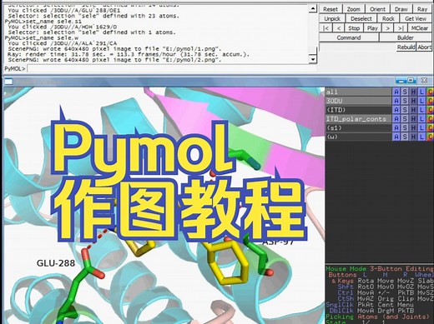Open Label menu for (ITD)
434x324 pixels.
pos(422,110)
